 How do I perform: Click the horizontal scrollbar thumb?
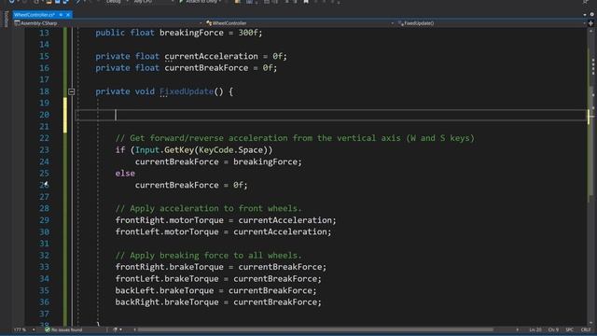click(x=315, y=329)
